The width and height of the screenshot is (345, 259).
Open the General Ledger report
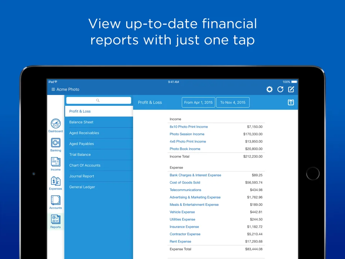click(x=99, y=187)
